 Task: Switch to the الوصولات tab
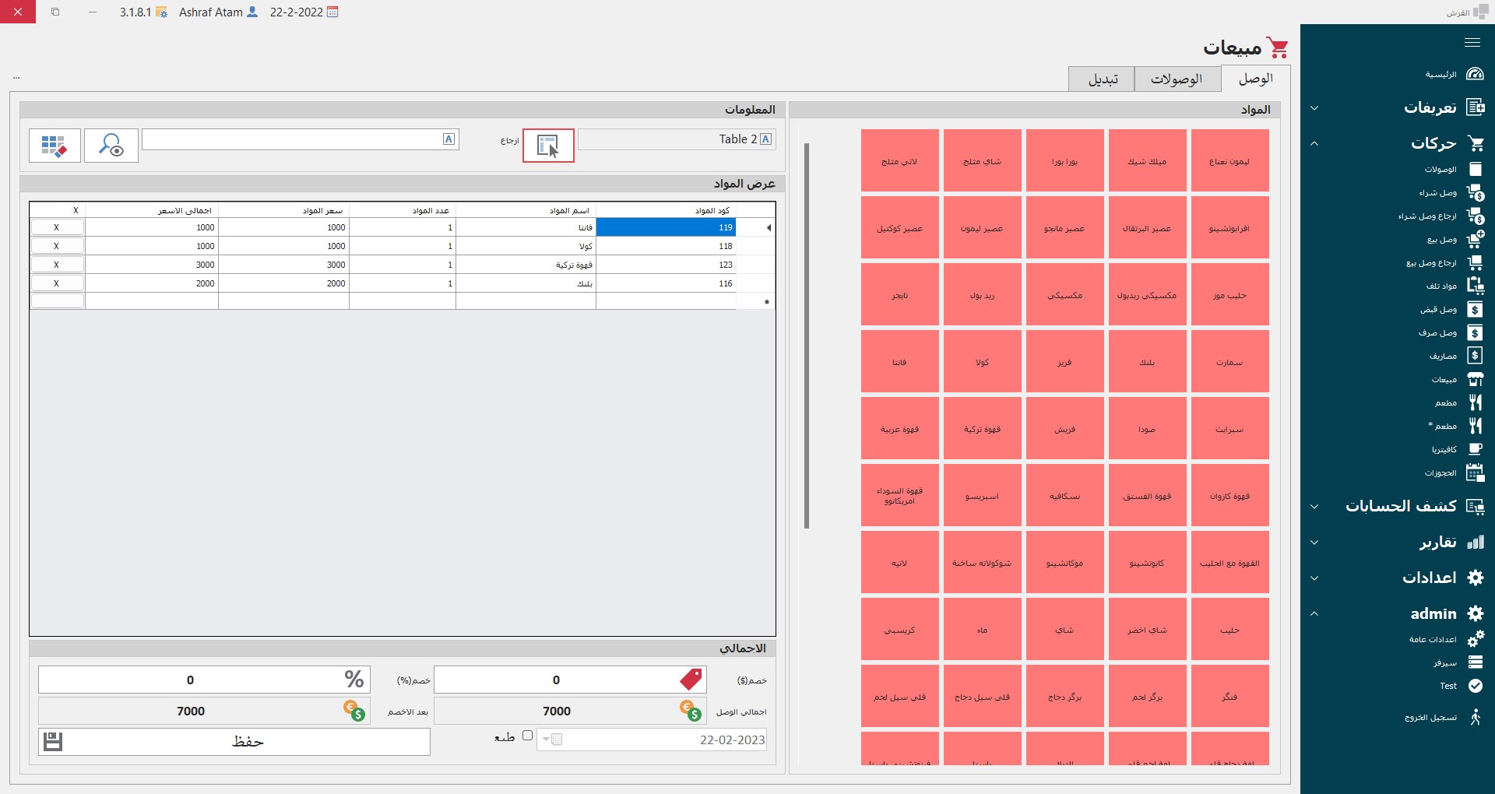1177,79
